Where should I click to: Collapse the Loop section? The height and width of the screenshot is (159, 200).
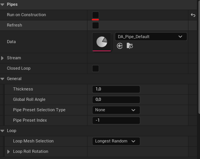click(x=2, y=131)
